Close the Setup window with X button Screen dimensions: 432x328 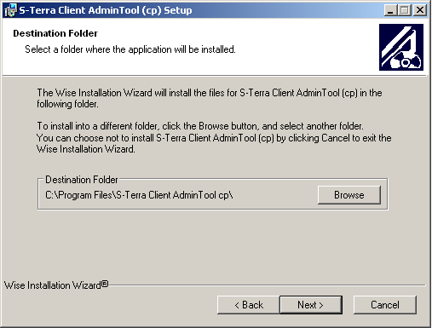pyautogui.click(x=420, y=10)
